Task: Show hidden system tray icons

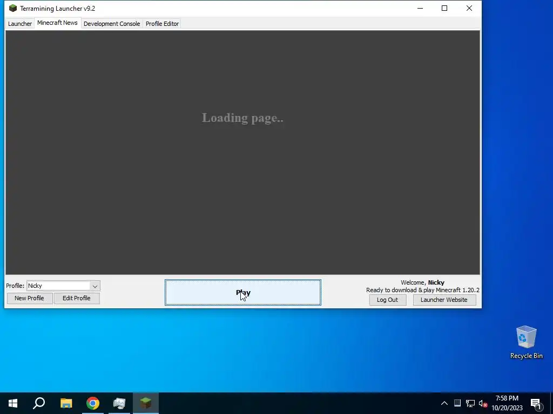Action: (x=444, y=403)
